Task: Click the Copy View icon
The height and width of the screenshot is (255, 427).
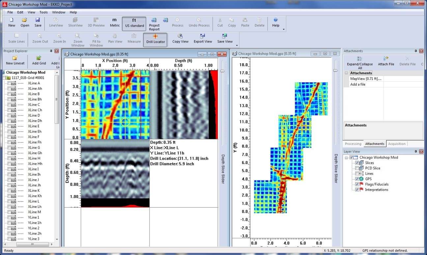Action: pos(180,39)
